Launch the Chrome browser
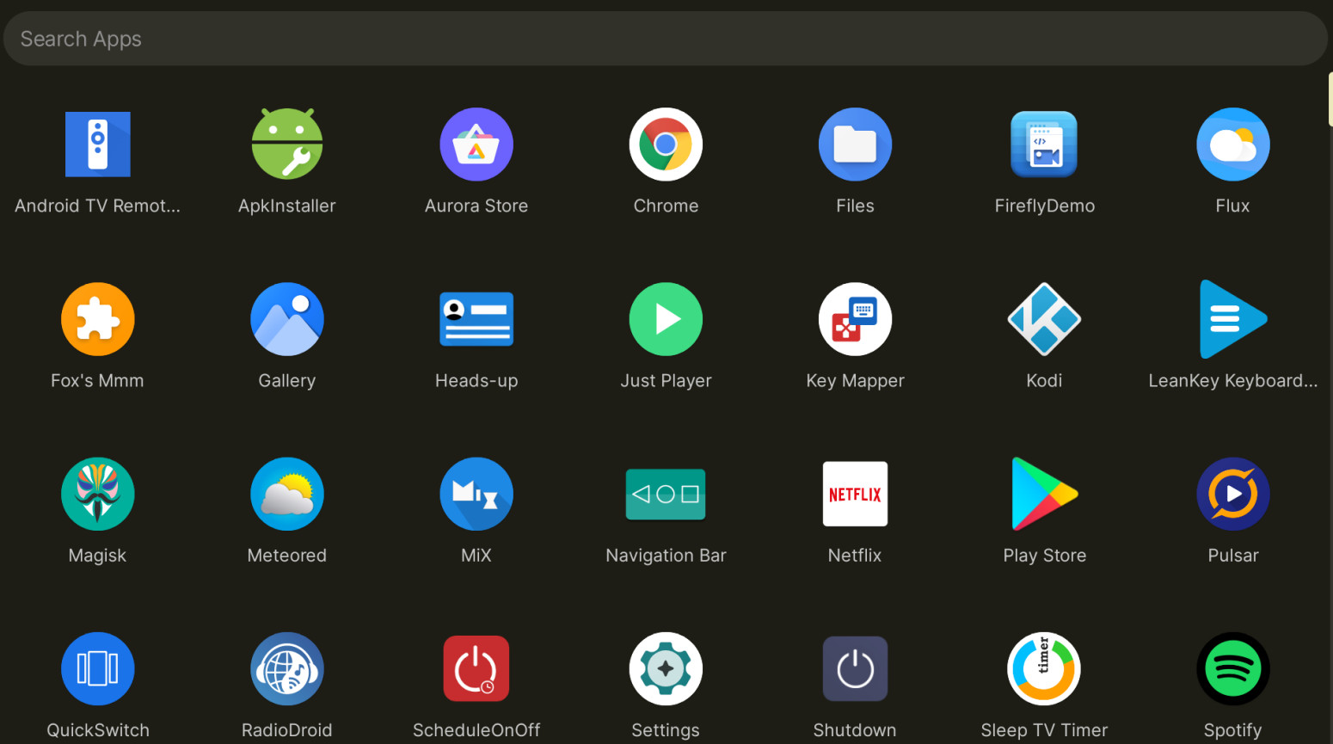Screen dimensions: 1333x744 666,144
